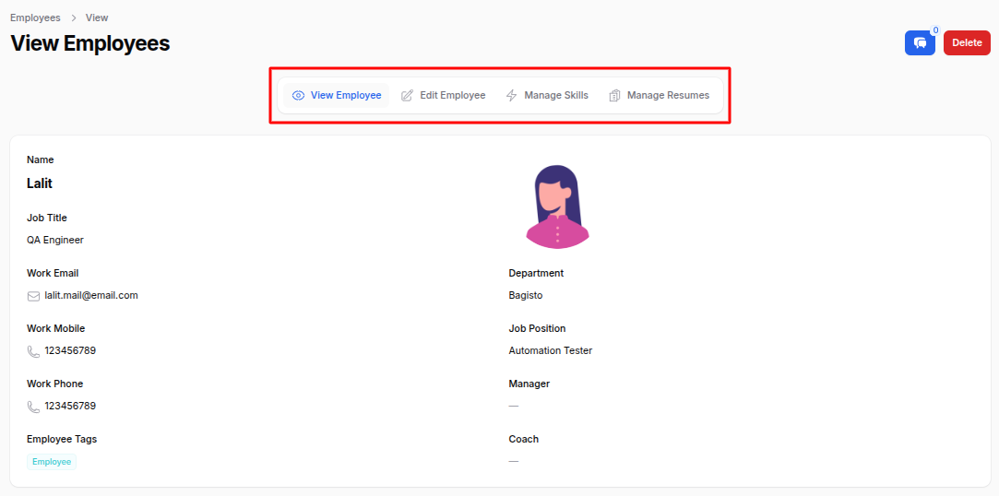Click the lightning bolt Manage Skills icon
The image size is (999, 496).
tap(512, 96)
